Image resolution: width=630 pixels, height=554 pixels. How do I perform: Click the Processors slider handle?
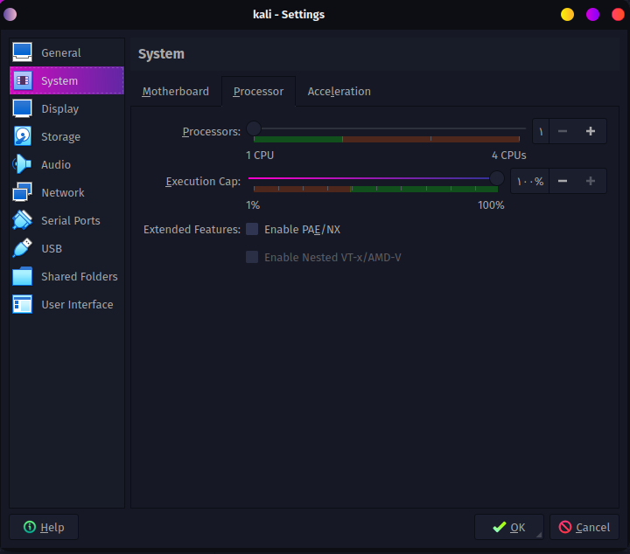point(254,128)
